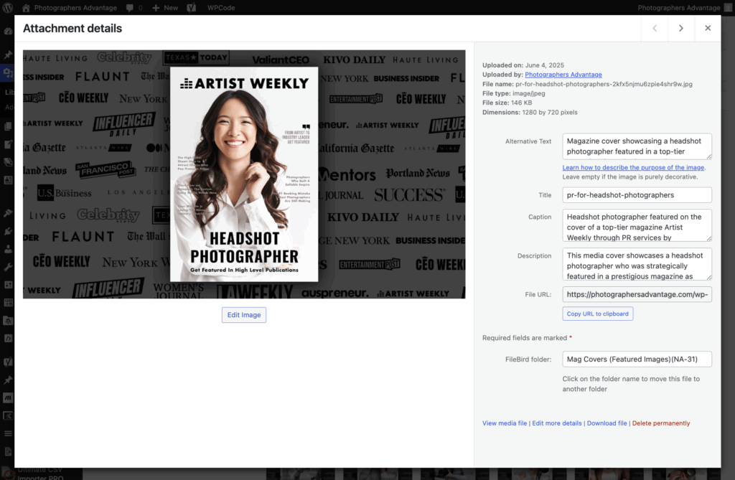Click the Download file link
Viewport: 735px width, 480px height.
pos(607,423)
